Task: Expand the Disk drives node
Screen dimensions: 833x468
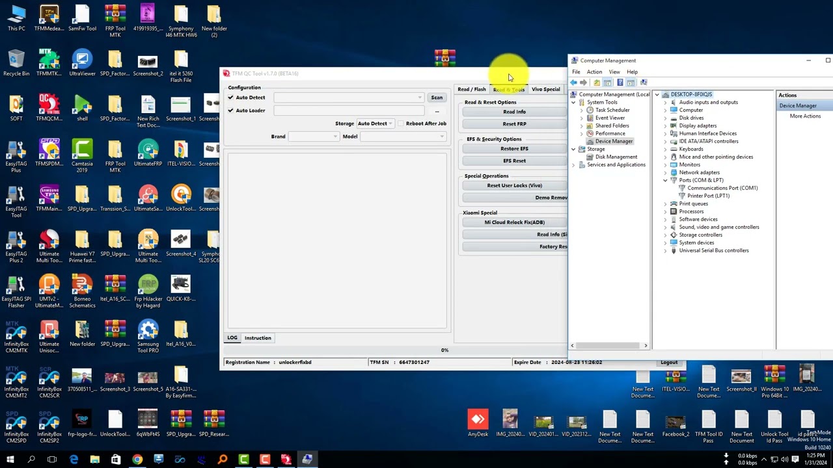Action: (665, 118)
